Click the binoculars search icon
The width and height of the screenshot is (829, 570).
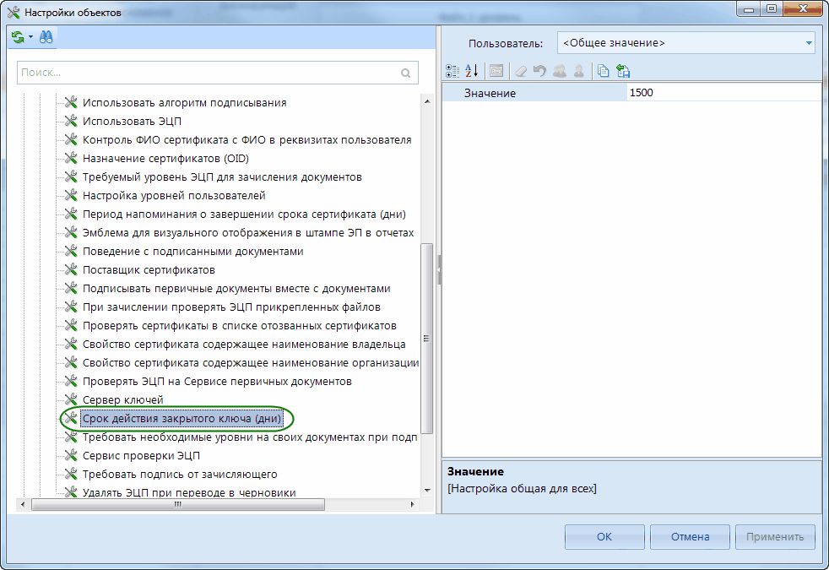coord(46,37)
